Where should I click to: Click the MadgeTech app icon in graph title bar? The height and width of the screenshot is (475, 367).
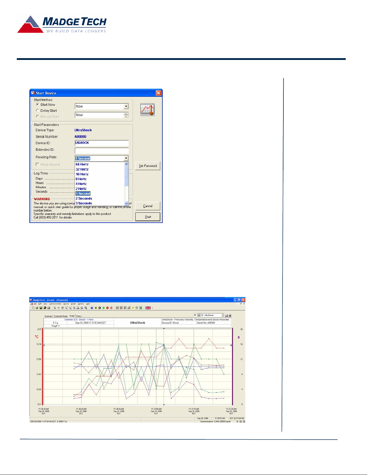pyautogui.click(x=31, y=300)
